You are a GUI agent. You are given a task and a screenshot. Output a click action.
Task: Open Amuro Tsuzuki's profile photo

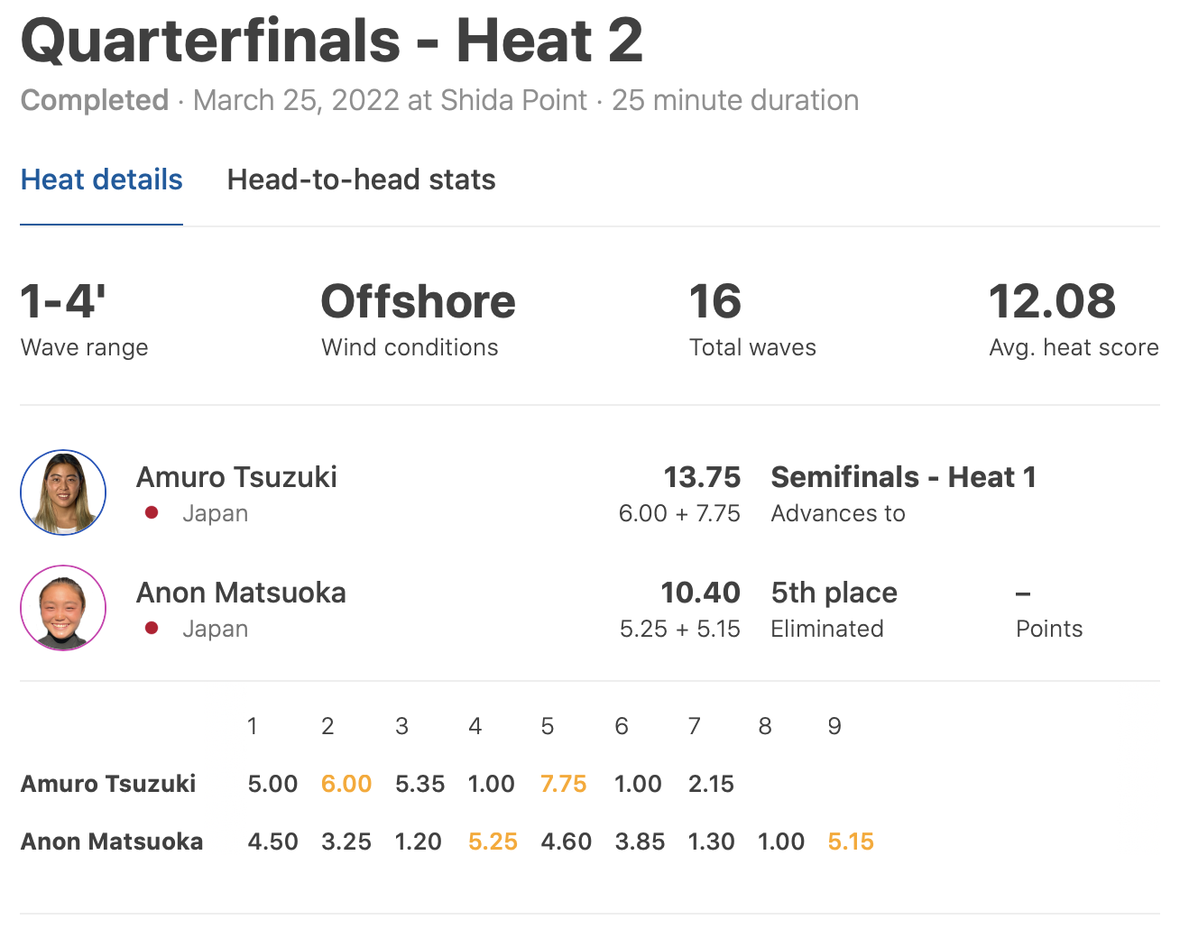pos(63,492)
